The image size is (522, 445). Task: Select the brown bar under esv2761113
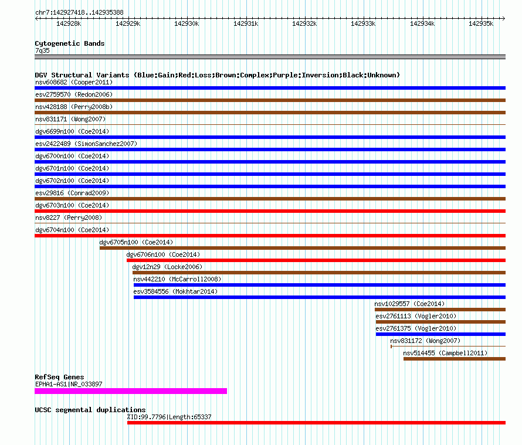pyautogui.click(x=441, y=322)
